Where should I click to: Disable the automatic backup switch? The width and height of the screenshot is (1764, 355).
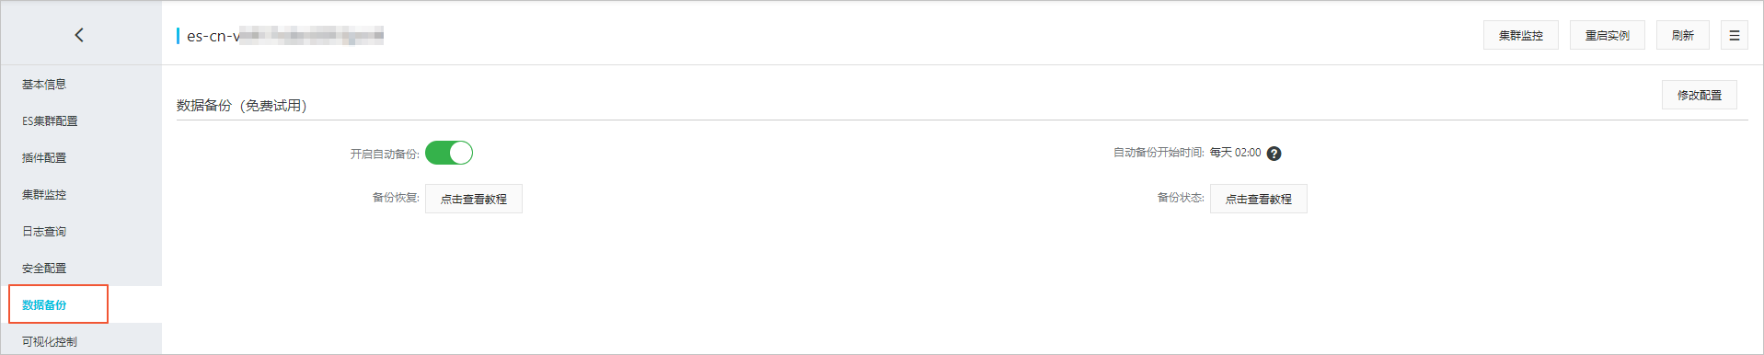point(449,153)
